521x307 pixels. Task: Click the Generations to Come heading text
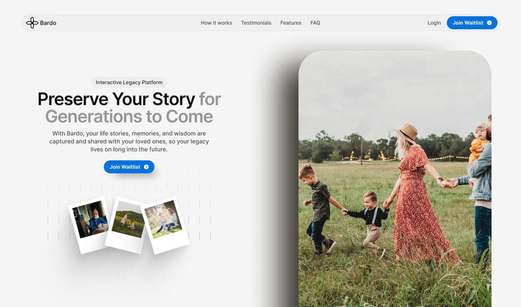[x=129, y=117]
